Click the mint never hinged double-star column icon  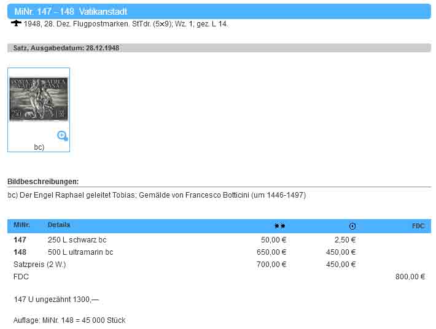pos(280,226)
